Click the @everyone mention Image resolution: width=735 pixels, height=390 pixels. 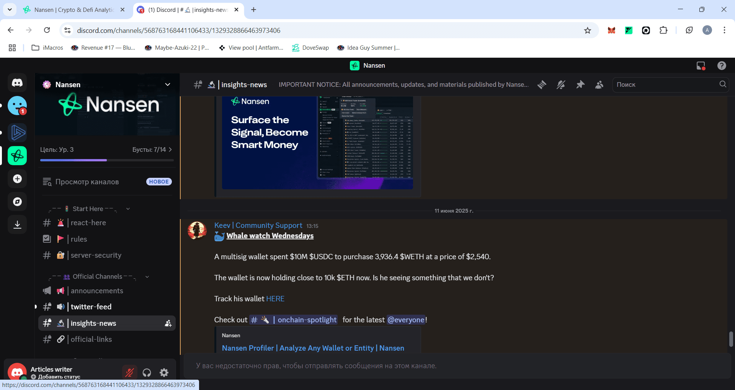tap(406, 320)
